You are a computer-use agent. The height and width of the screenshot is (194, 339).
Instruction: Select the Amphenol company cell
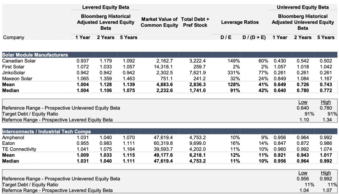pos(13,137)
